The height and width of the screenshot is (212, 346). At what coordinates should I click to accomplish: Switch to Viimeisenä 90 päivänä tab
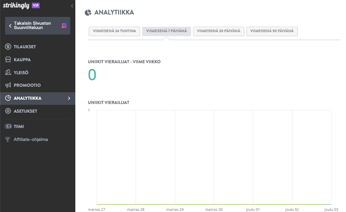coord(272,31)
